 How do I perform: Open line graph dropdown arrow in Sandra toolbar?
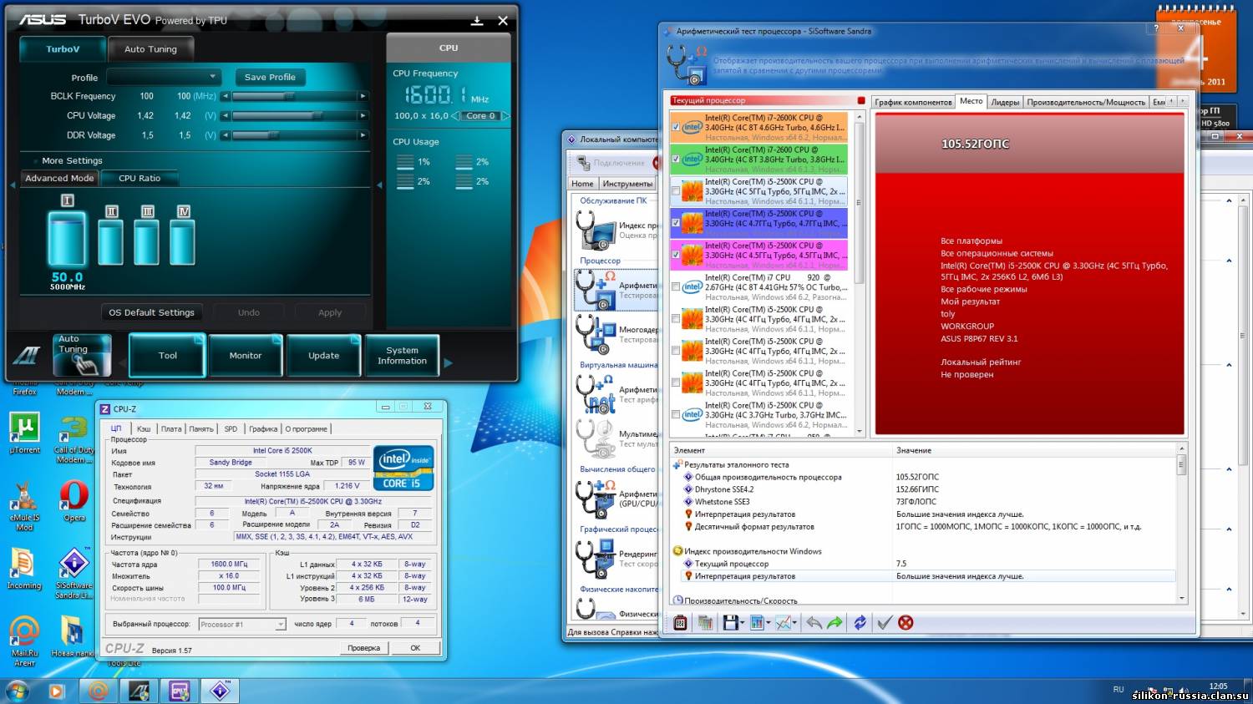794,623
